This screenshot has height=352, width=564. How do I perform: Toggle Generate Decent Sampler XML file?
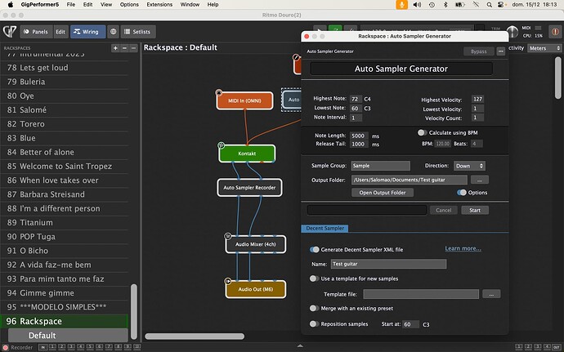(315, 250)
